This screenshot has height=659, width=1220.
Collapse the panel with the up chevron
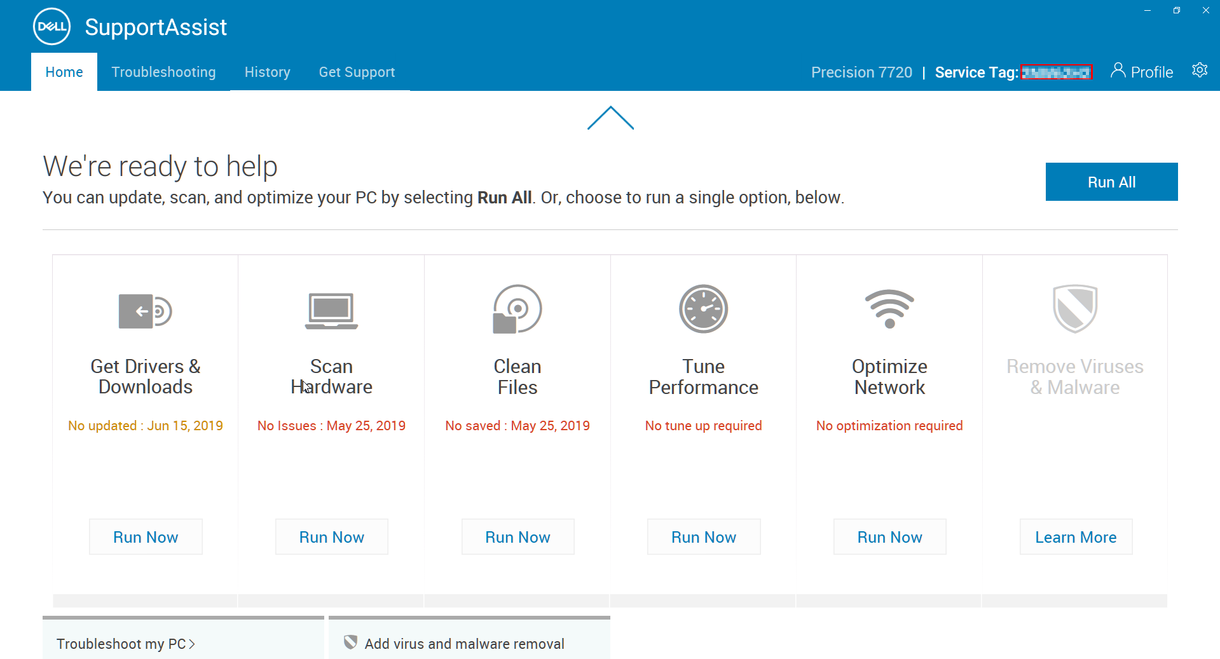610,118
